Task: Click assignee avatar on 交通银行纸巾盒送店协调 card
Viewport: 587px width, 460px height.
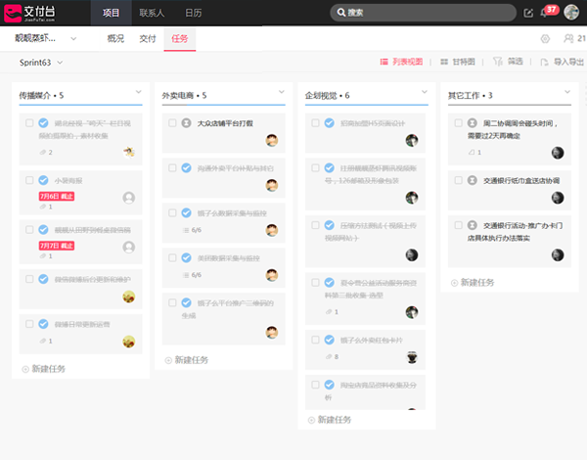Action: (558, 198)
